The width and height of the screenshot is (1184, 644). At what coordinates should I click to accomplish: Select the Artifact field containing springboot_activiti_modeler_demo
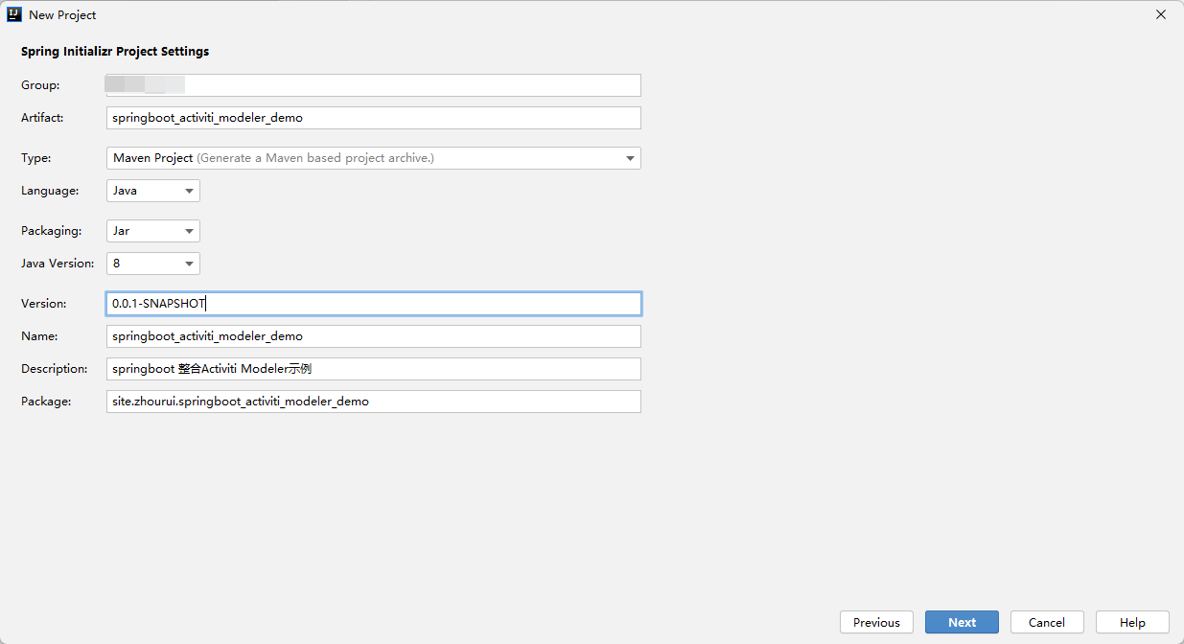click(x=373, y=117)
